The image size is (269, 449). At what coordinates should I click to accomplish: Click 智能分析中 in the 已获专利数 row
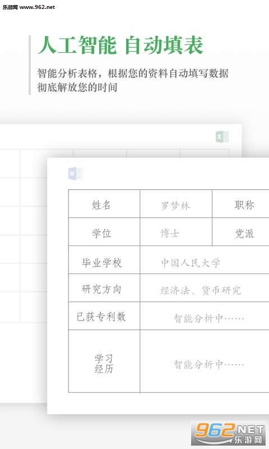(208, 318)
